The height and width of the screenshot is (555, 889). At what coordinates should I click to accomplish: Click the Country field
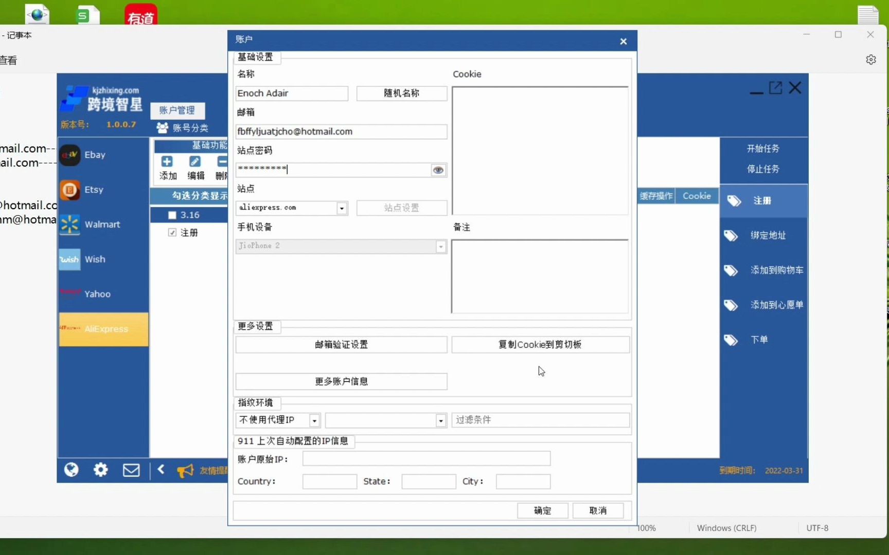click(x=330, y=482)
